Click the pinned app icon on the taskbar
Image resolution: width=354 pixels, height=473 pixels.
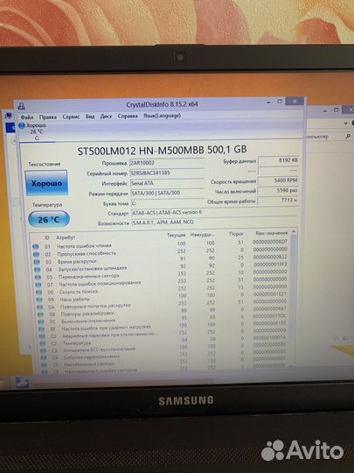[22, 383]
